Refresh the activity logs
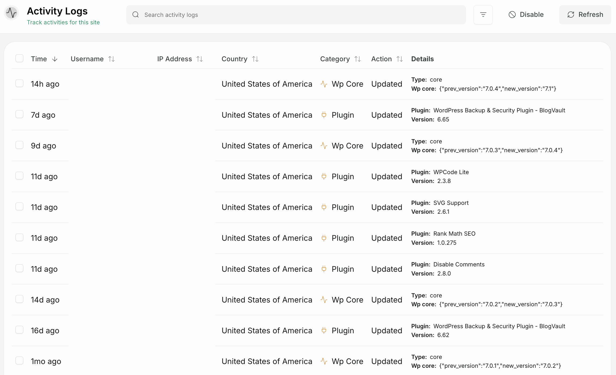This screenshot has width=616, height=375. tap(585, 15)
